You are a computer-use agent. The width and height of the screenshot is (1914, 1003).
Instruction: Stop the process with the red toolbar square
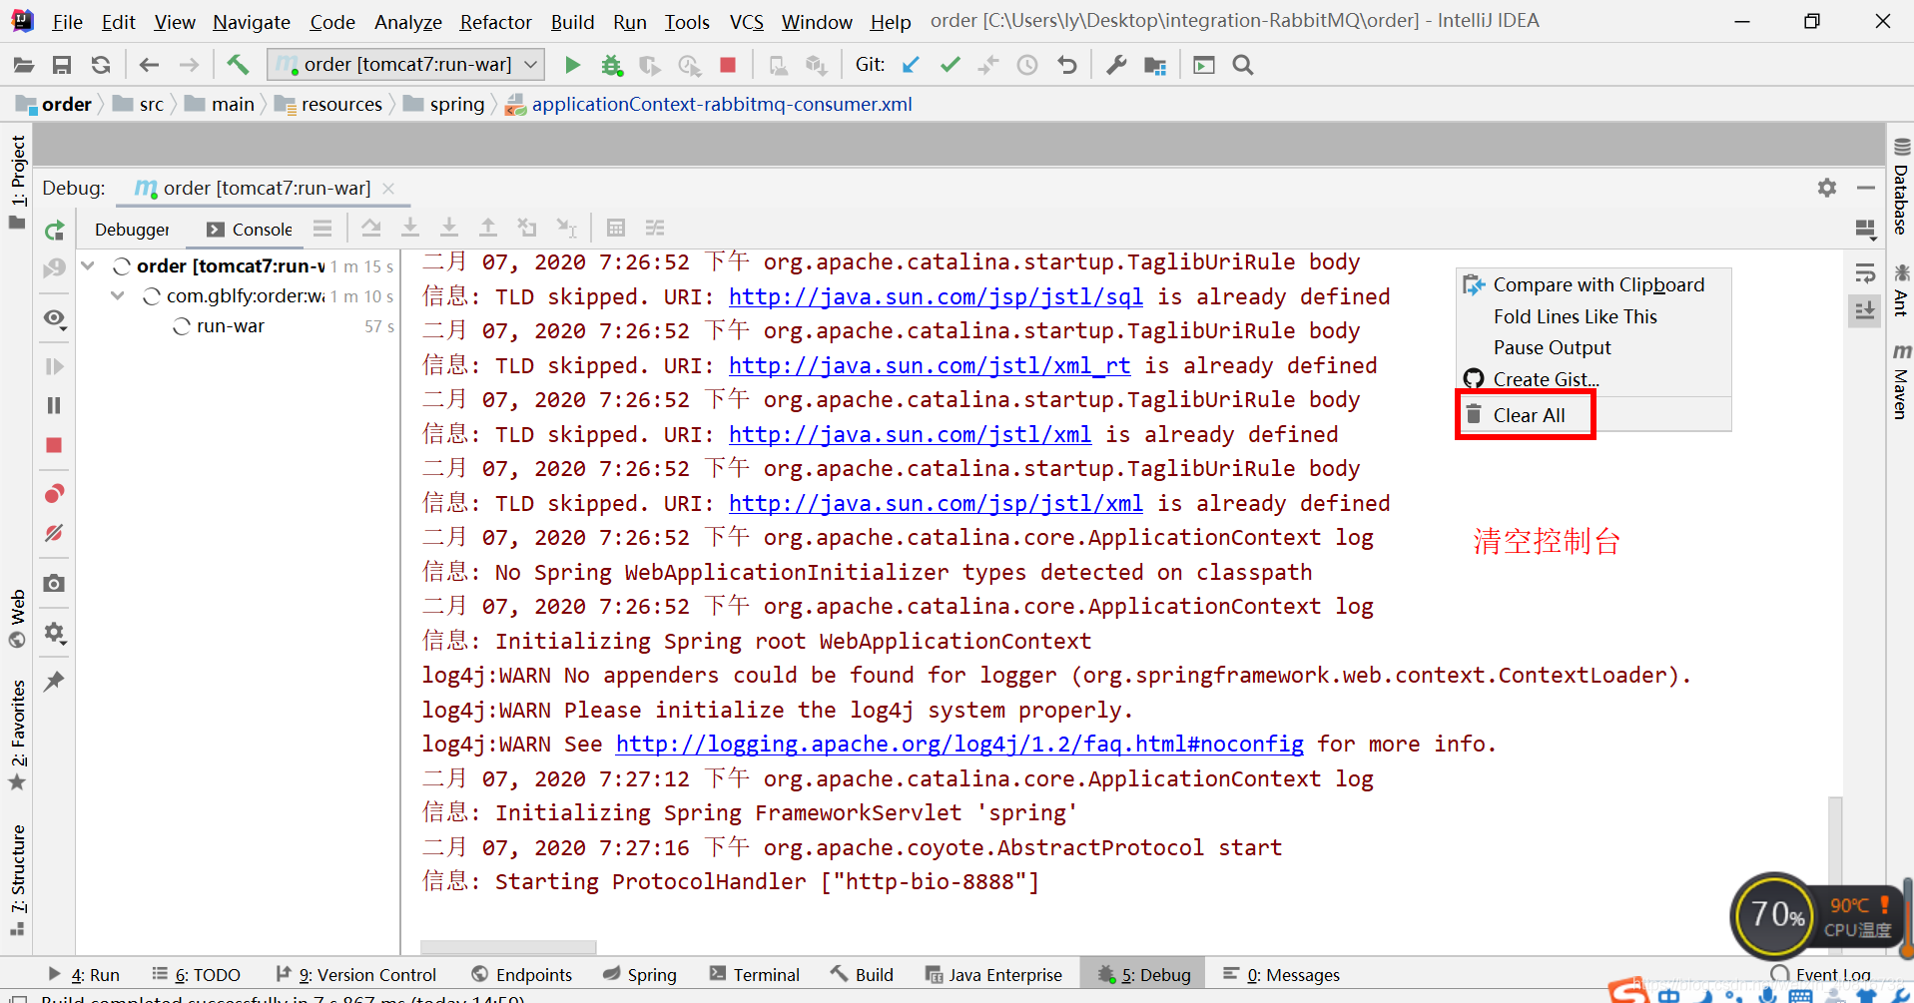click(x=728, y=65)
